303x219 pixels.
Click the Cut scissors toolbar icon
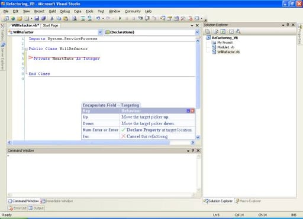coord(52,18)
